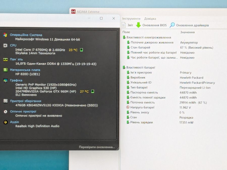Click Перевірити оновлення... at the bottom
Image resolution: width=227 pixels, height=170 pixels.
[x=97, y=147]
